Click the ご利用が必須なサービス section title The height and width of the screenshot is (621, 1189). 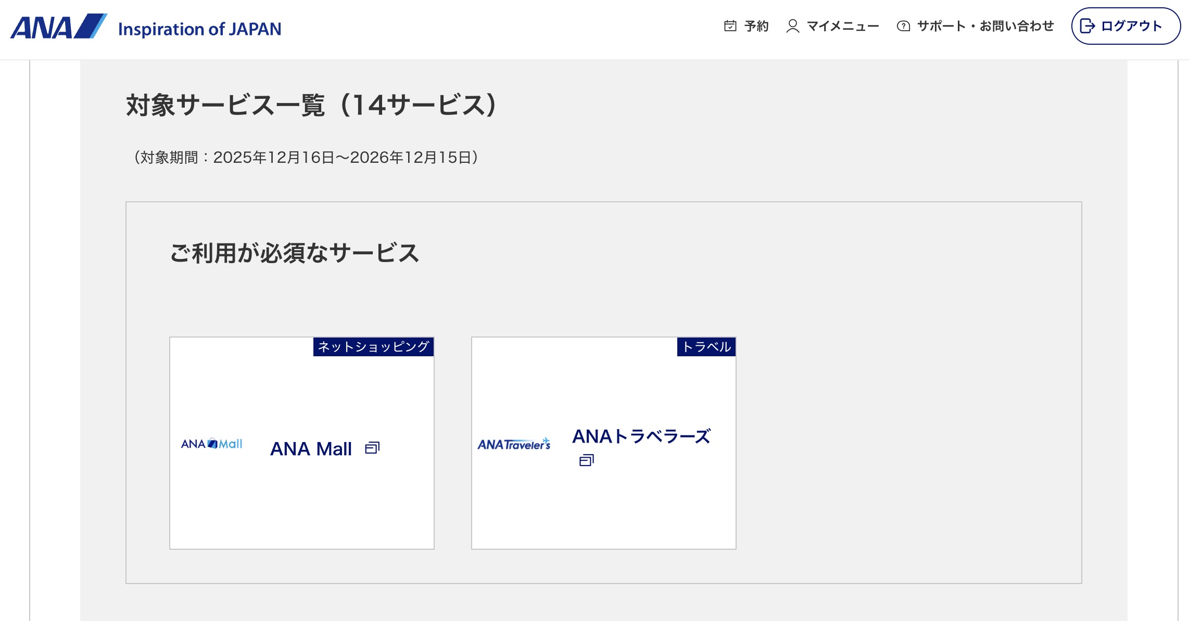click(x=295, y=253)
